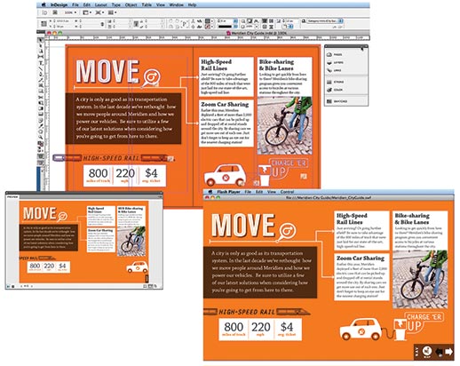Click the Flash Player right arrow navigation icon
460x366 pixels.
tap(448, 352)
